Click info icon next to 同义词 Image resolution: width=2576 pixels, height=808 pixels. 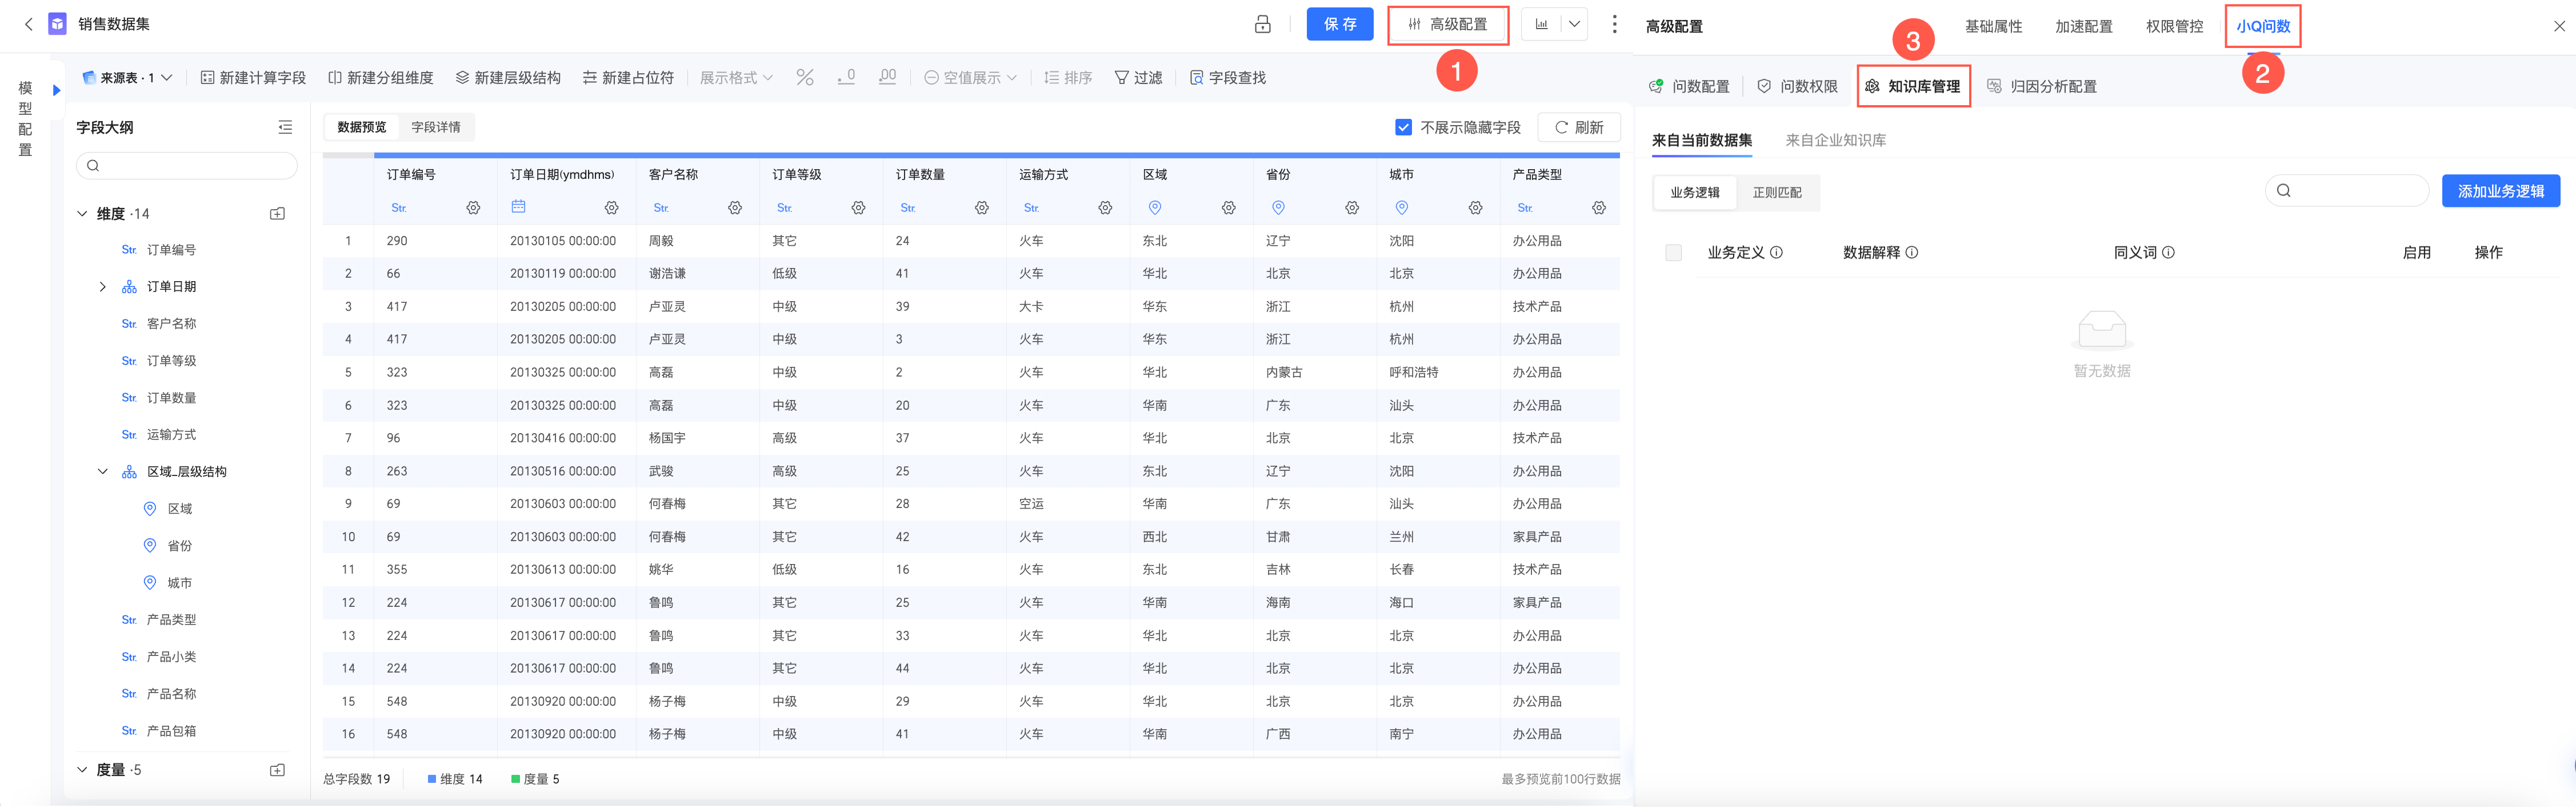(x=2168, y=253)
